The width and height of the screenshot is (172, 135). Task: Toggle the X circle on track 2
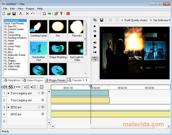(x=43, y=100)
